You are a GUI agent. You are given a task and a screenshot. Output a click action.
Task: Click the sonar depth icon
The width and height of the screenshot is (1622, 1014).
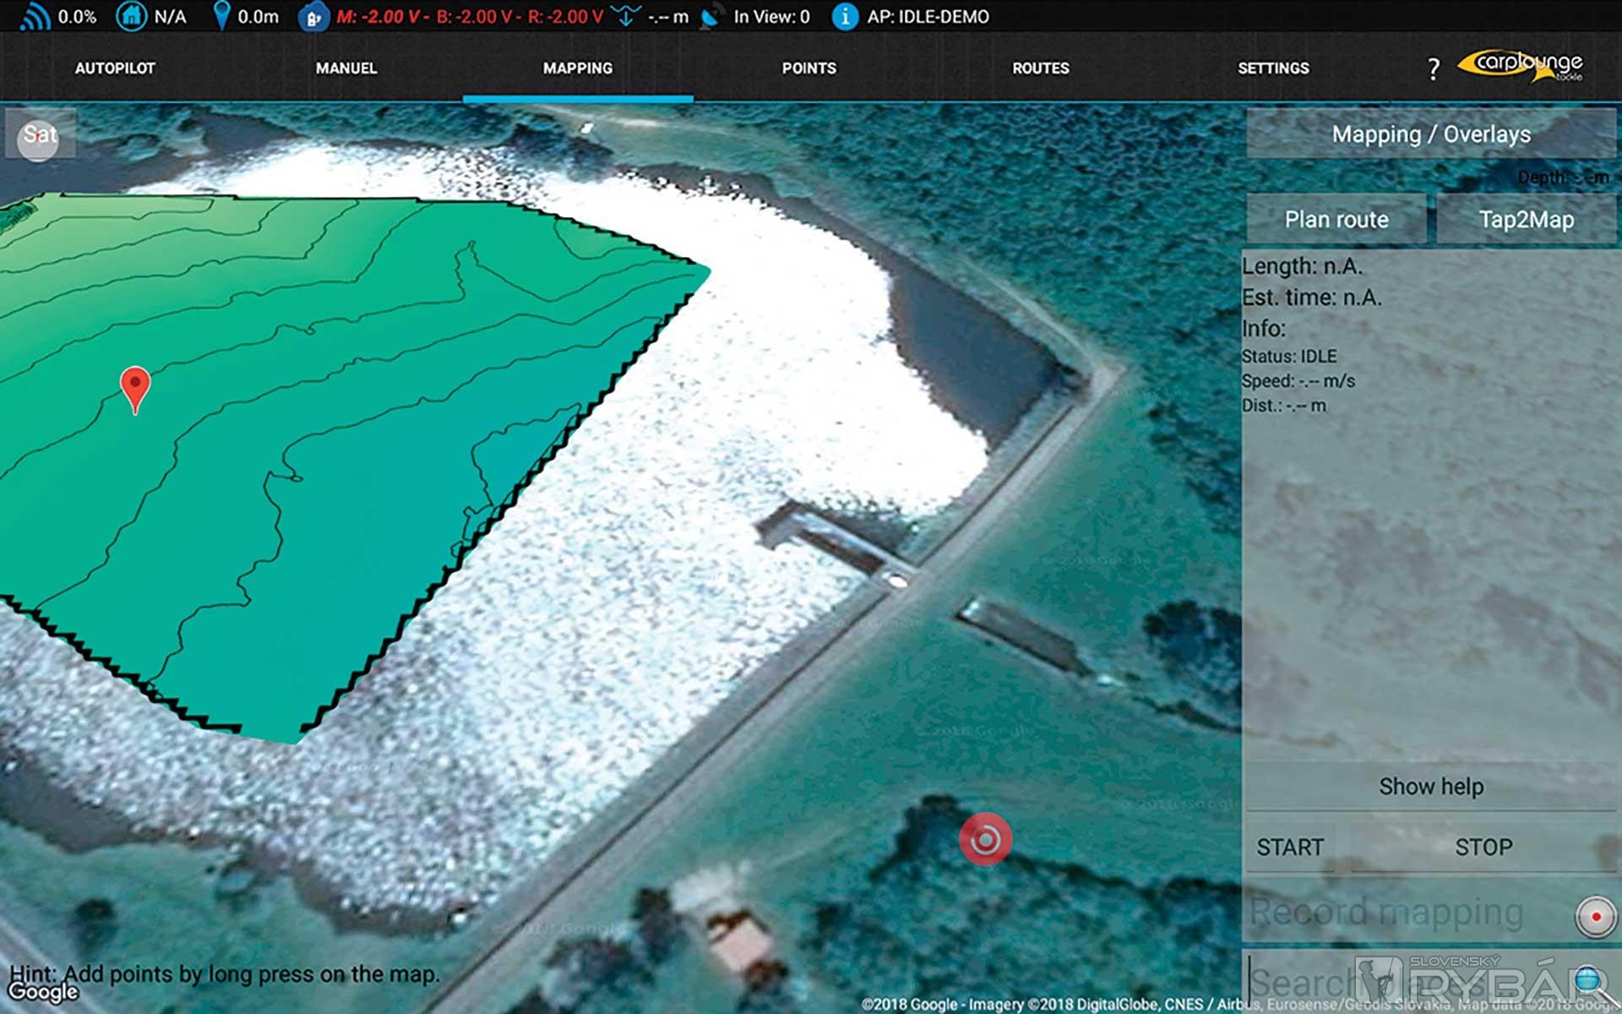[626, 16]
